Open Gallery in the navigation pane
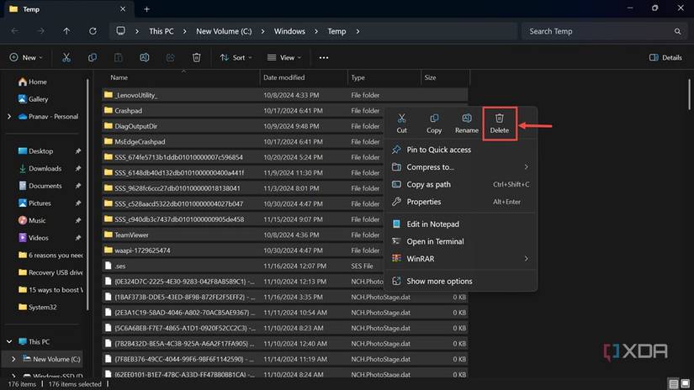 (33, 99)
